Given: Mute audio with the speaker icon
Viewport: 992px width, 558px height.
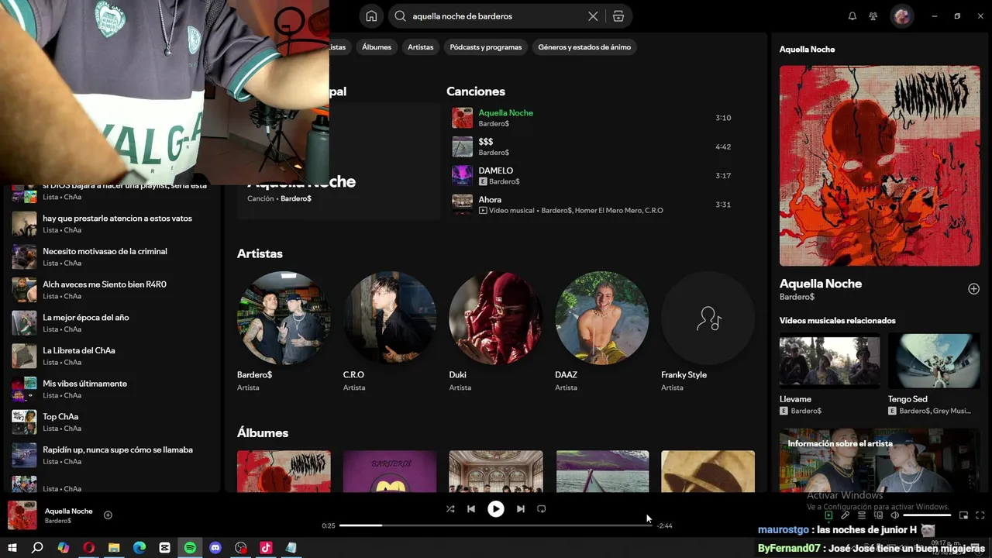Looking at the screenshot, I should click(x=894, y=515).
